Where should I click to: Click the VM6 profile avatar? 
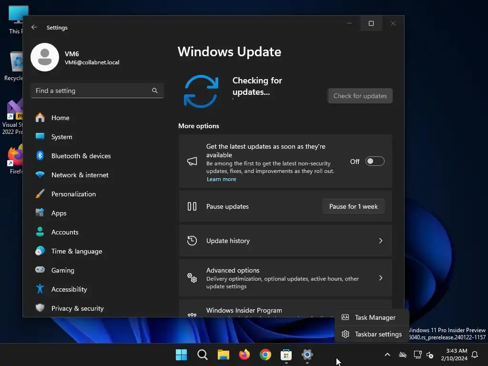[45, 57]
